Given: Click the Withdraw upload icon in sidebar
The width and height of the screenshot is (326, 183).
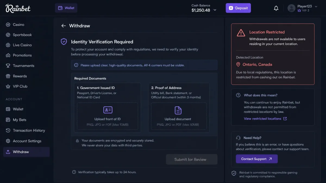Looking at the screenshot, I should pos(8,152).
